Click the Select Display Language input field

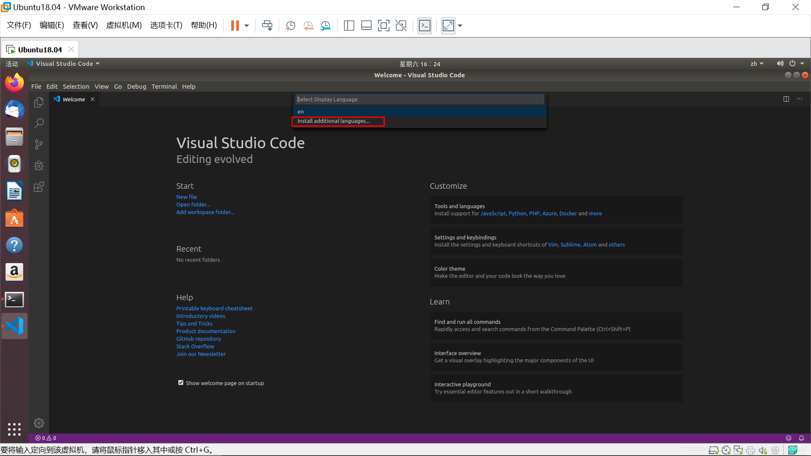click(419, 99)
